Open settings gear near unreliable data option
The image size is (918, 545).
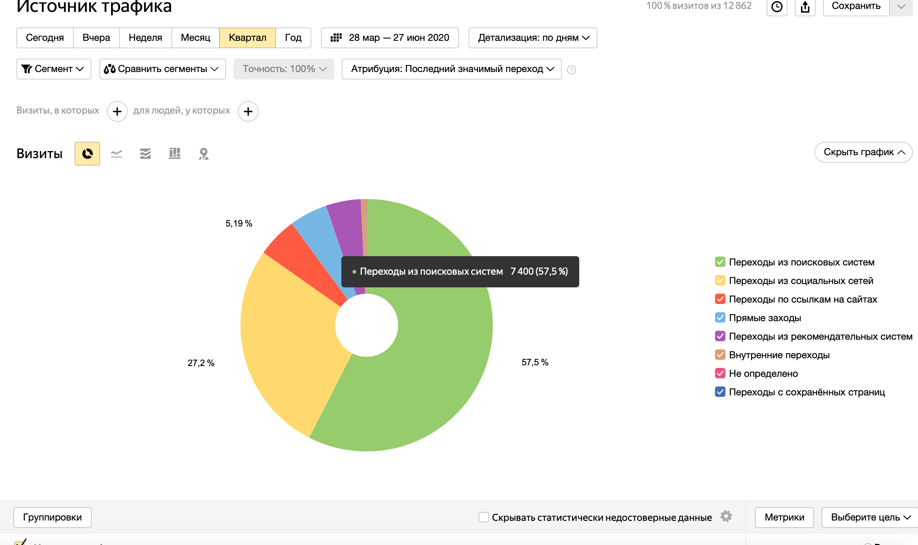[x=726, y=516]
